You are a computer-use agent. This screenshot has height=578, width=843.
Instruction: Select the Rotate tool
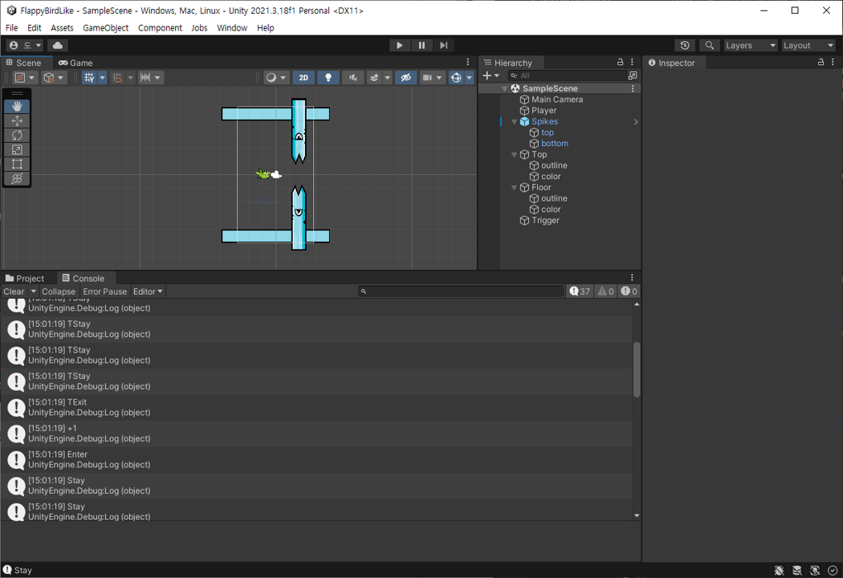pyautogui.click(x=17, y=135)
